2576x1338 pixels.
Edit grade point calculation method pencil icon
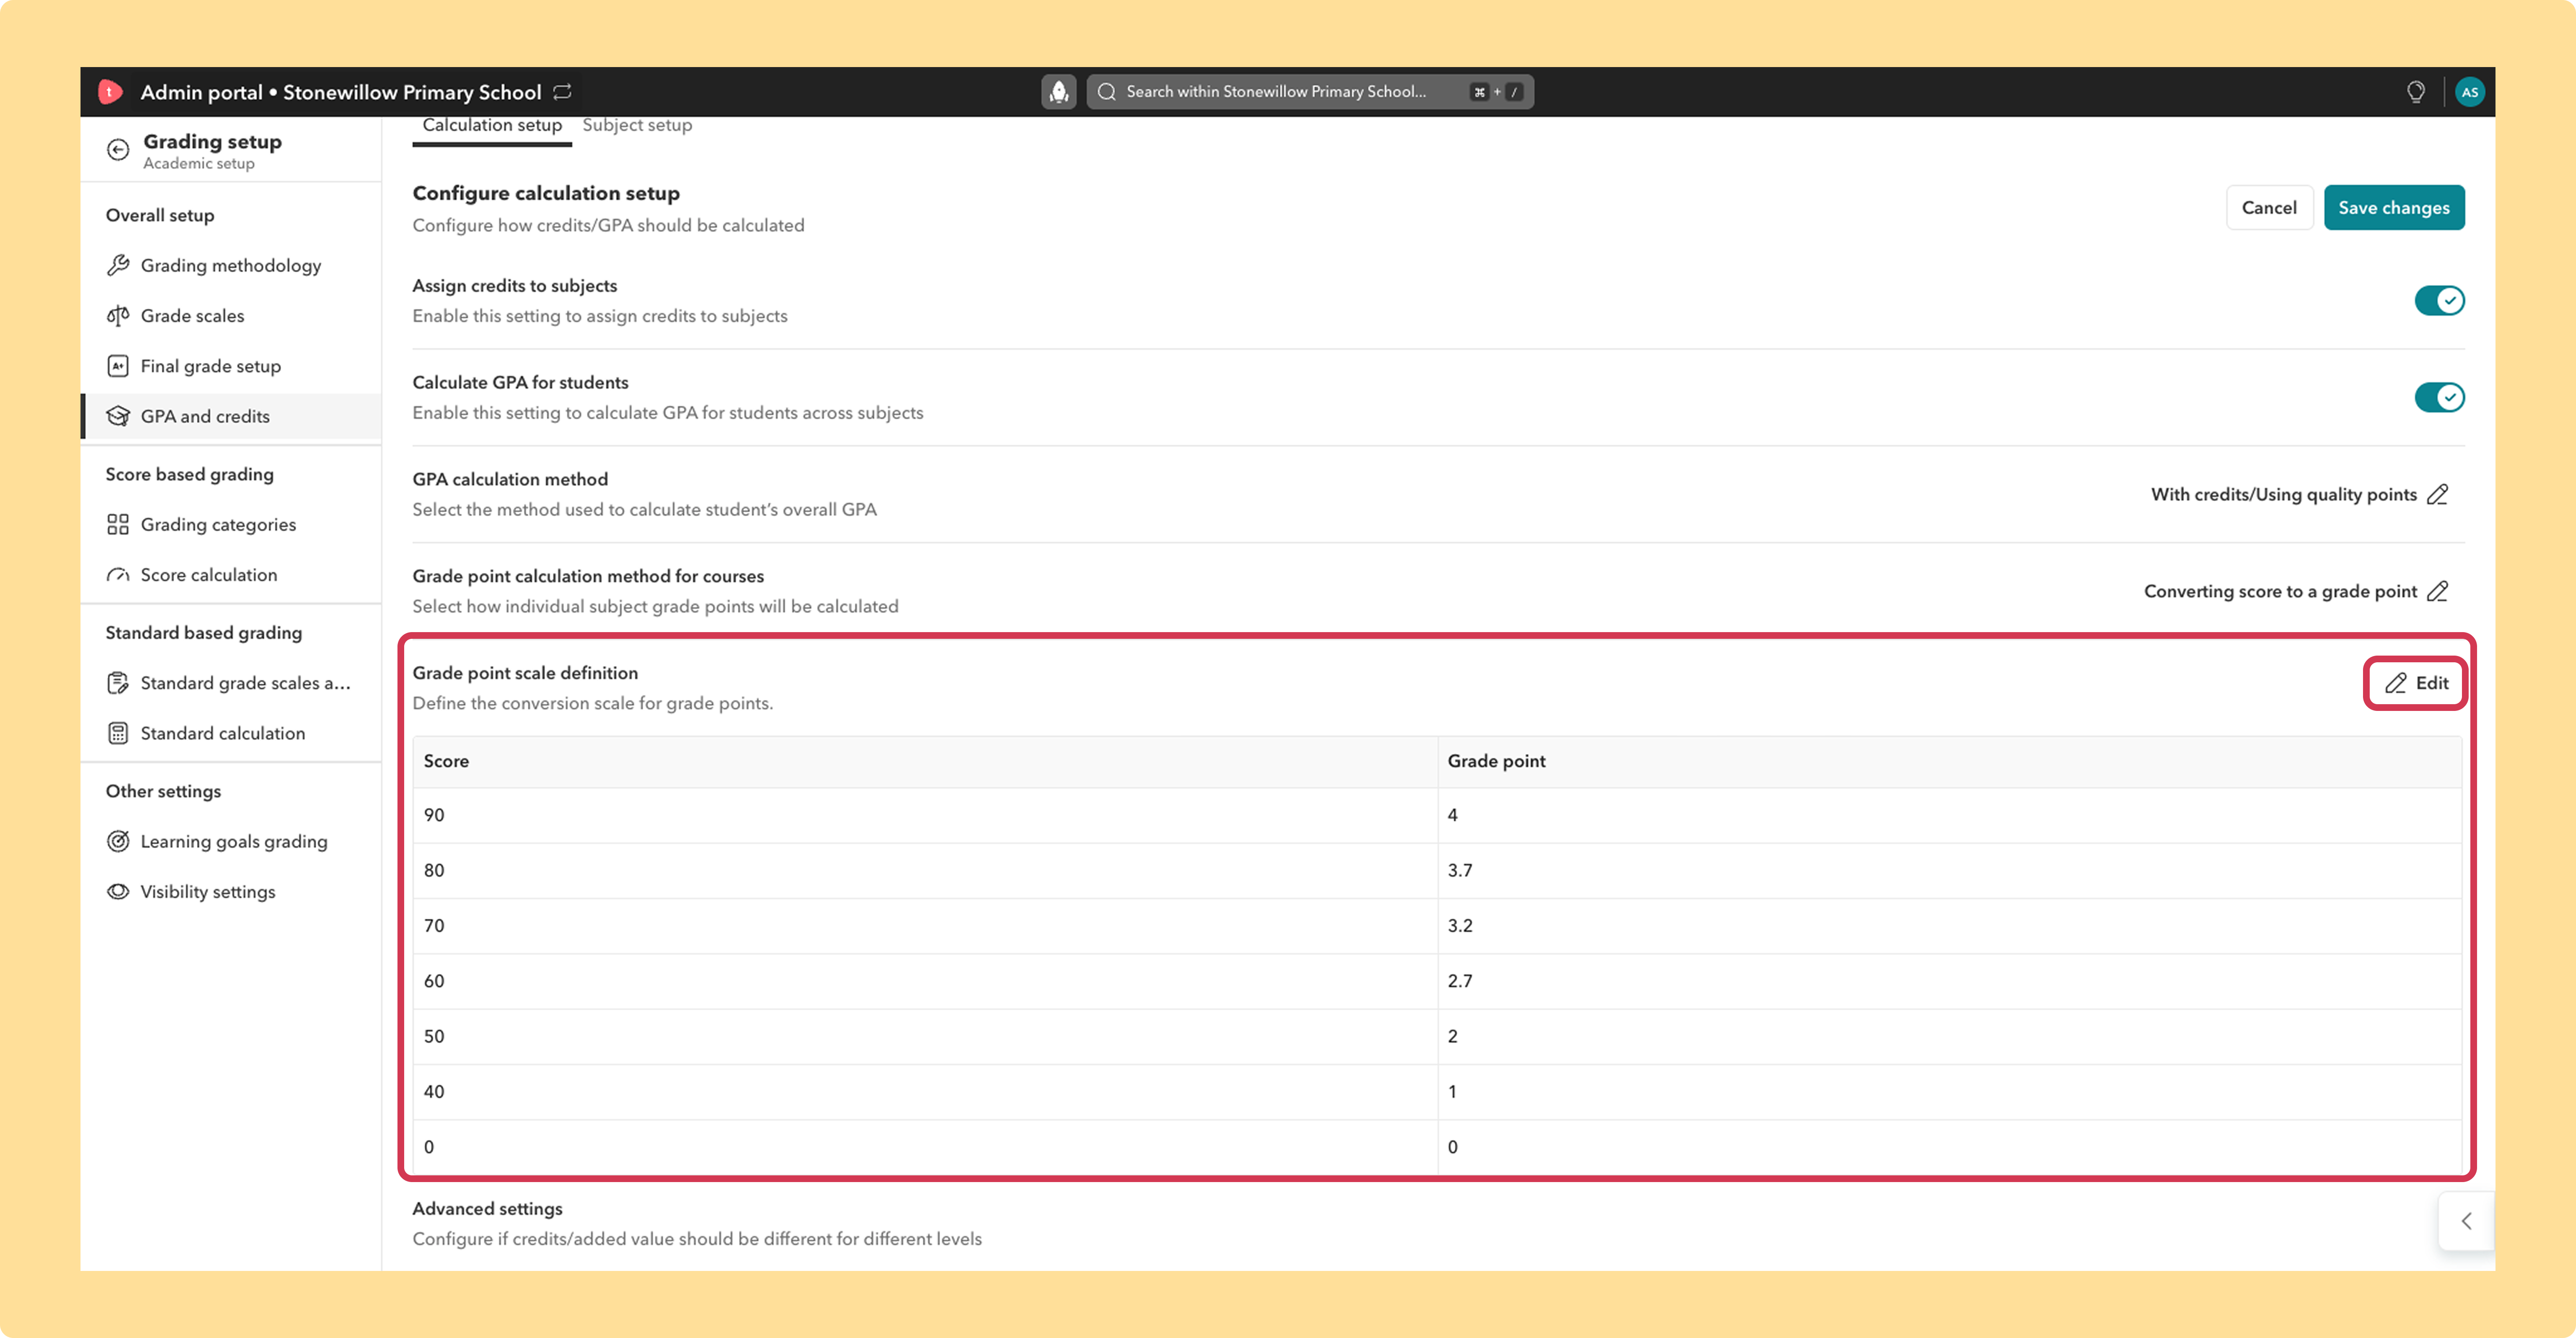pos(2438,592)
